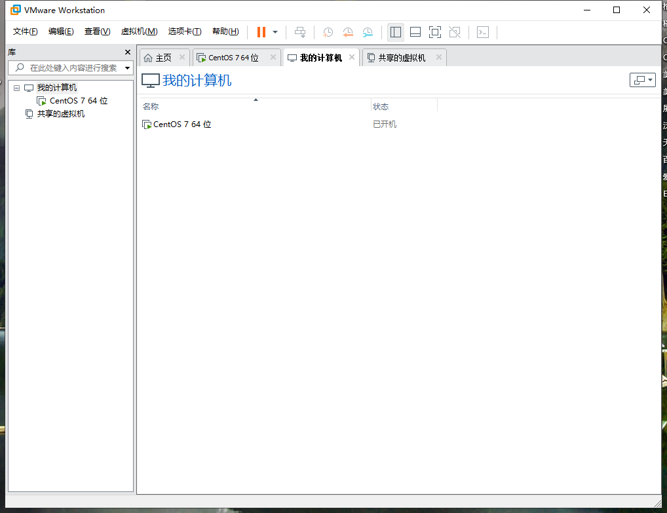Viewport: 667px width, 513px height.
Task: Sort list by 状态 column header
Action: coord(404,106)
